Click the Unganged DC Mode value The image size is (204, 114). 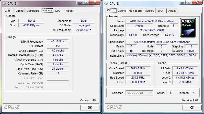(x=84, y=25)
